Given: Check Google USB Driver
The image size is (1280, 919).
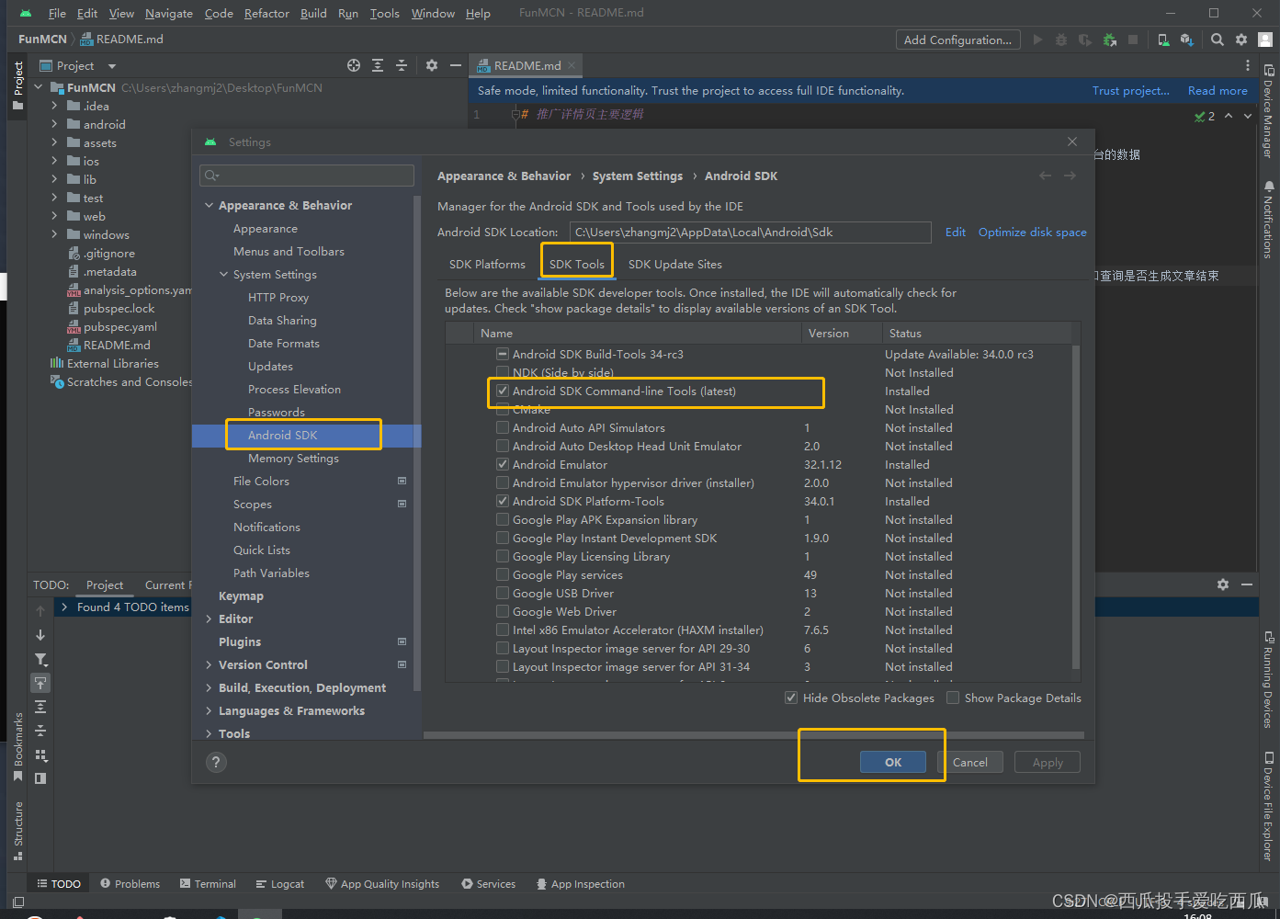Looking at the screenshot, I should (503, 593).
